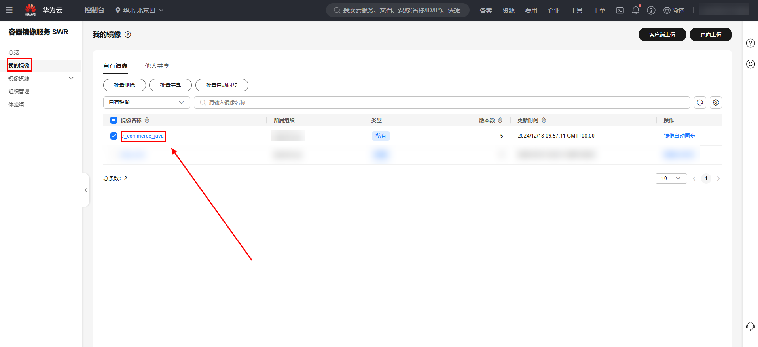Viewport: 758px width, 347px height.
Task: Focus the image name search field
Action: pos(442,102)
